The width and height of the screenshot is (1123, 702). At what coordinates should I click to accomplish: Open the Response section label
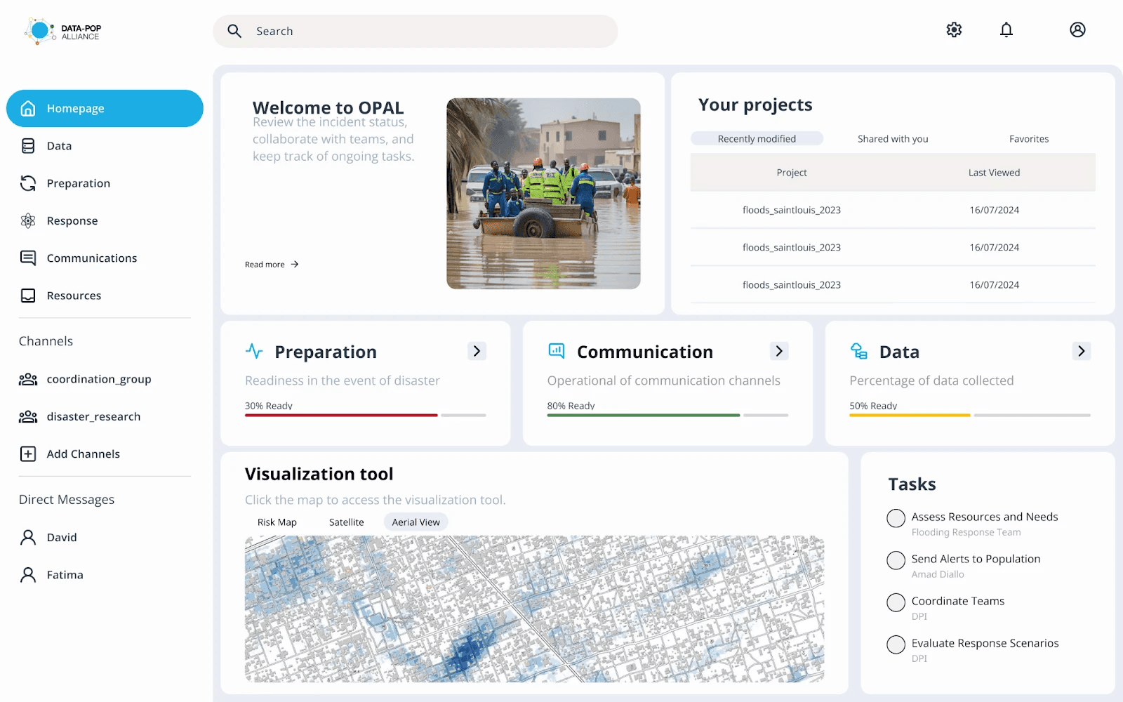coord(72,220)
